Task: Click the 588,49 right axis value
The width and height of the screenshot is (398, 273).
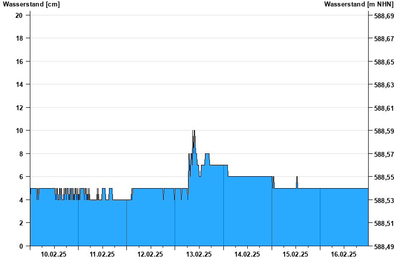Action: click(384, 247)
